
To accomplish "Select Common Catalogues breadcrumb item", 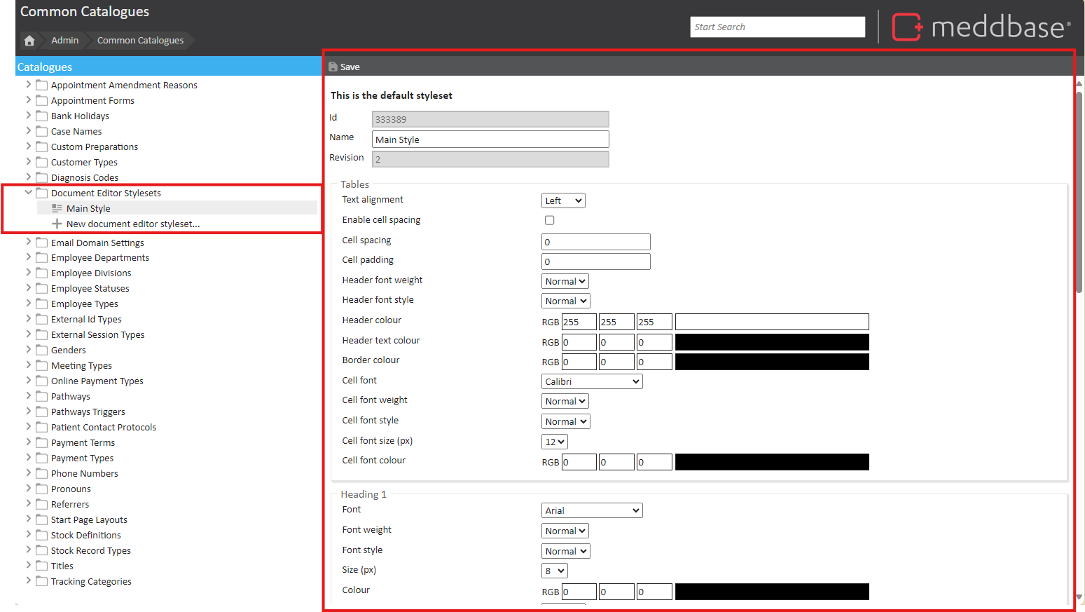I will [140, 41].
